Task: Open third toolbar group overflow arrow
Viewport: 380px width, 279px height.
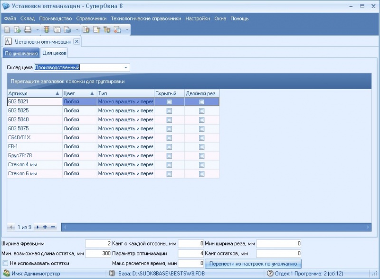Action: coord(127,30)
